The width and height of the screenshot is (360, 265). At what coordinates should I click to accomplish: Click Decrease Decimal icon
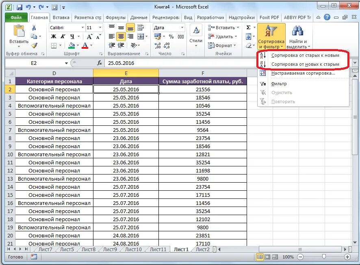pos(167,45)
